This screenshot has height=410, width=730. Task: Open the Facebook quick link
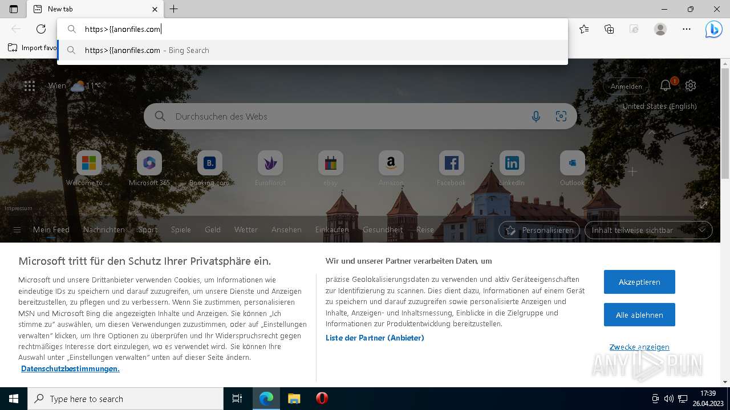(451, 169)
